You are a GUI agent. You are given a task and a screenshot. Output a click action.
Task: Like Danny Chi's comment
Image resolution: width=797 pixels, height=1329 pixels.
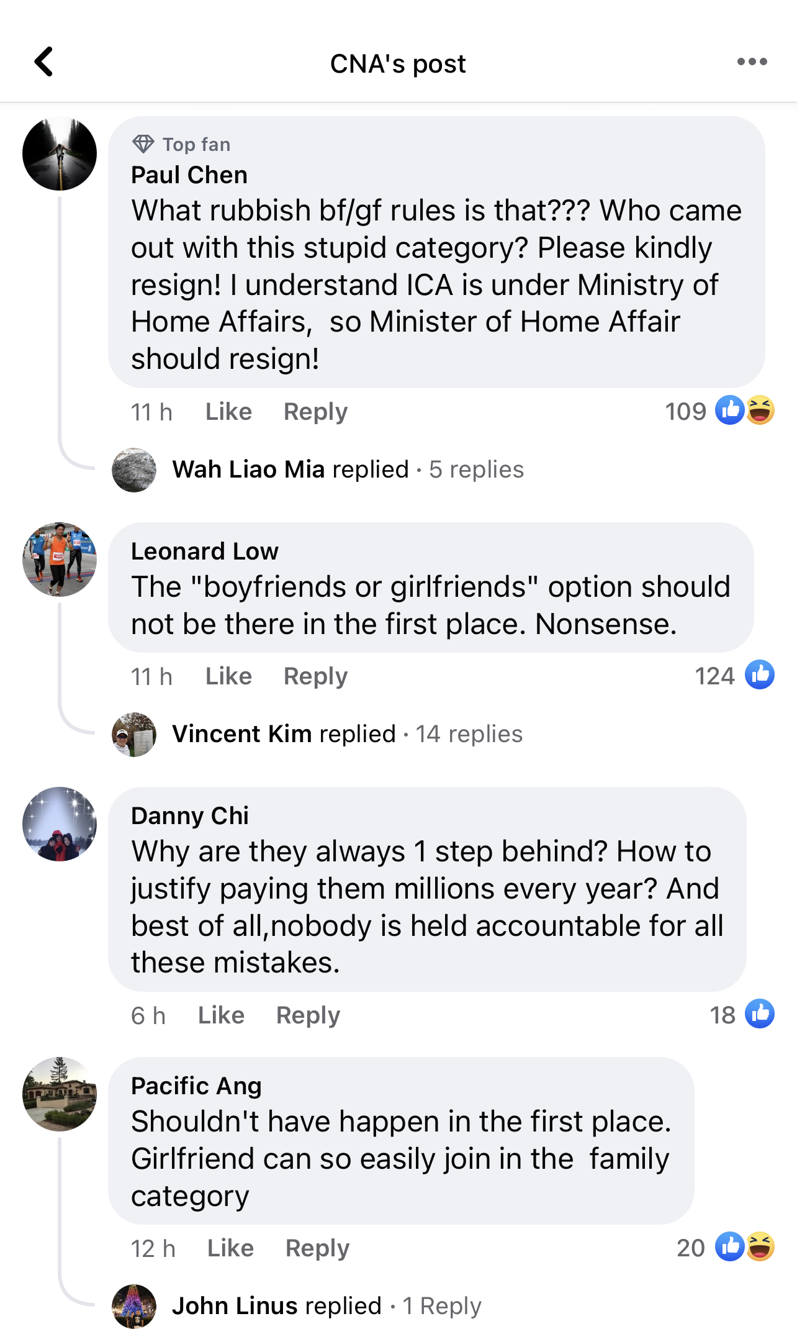221,1015
